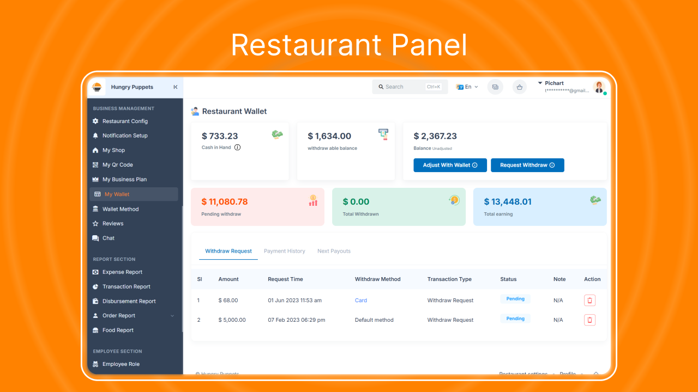Image resolution: width=698 pixels, height=392 pixels.
Task: Open the Card withdraw method link
Action: [360, 300]
